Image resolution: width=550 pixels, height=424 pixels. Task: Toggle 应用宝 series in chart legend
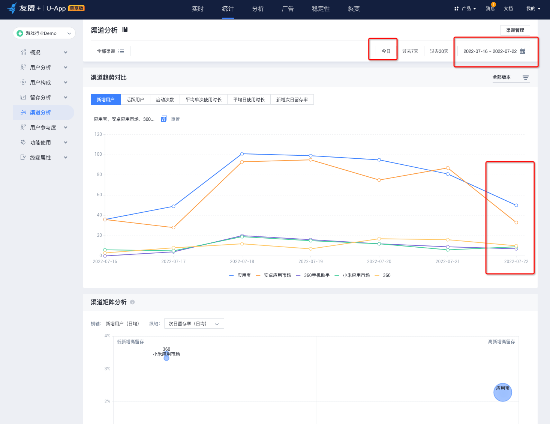pos(240,275)
